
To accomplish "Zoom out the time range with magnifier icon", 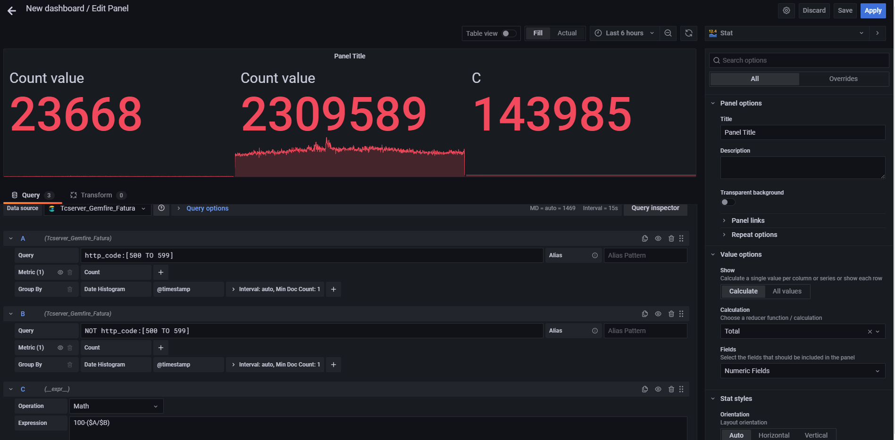I will coord(668,33).
